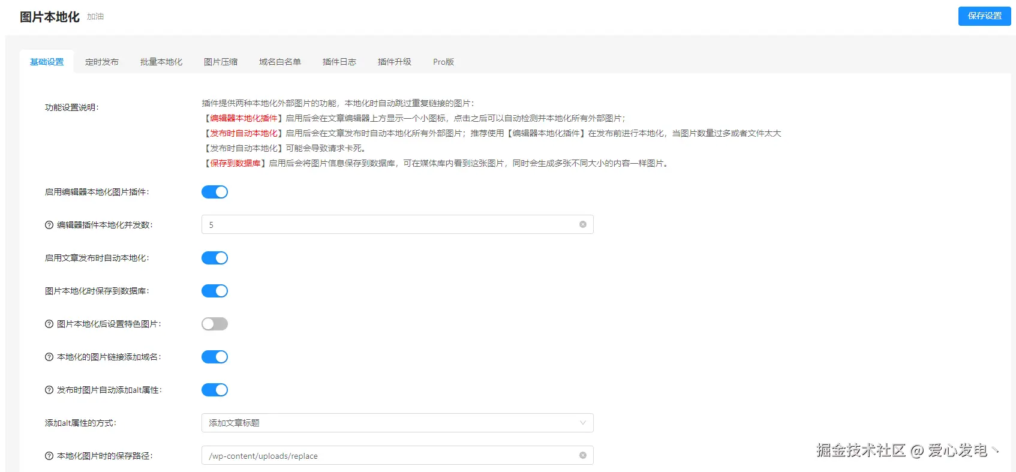Viewport: 1016px width, 472px height.
Task: Click the 加油 subtitle text
Action: point(95,17)
